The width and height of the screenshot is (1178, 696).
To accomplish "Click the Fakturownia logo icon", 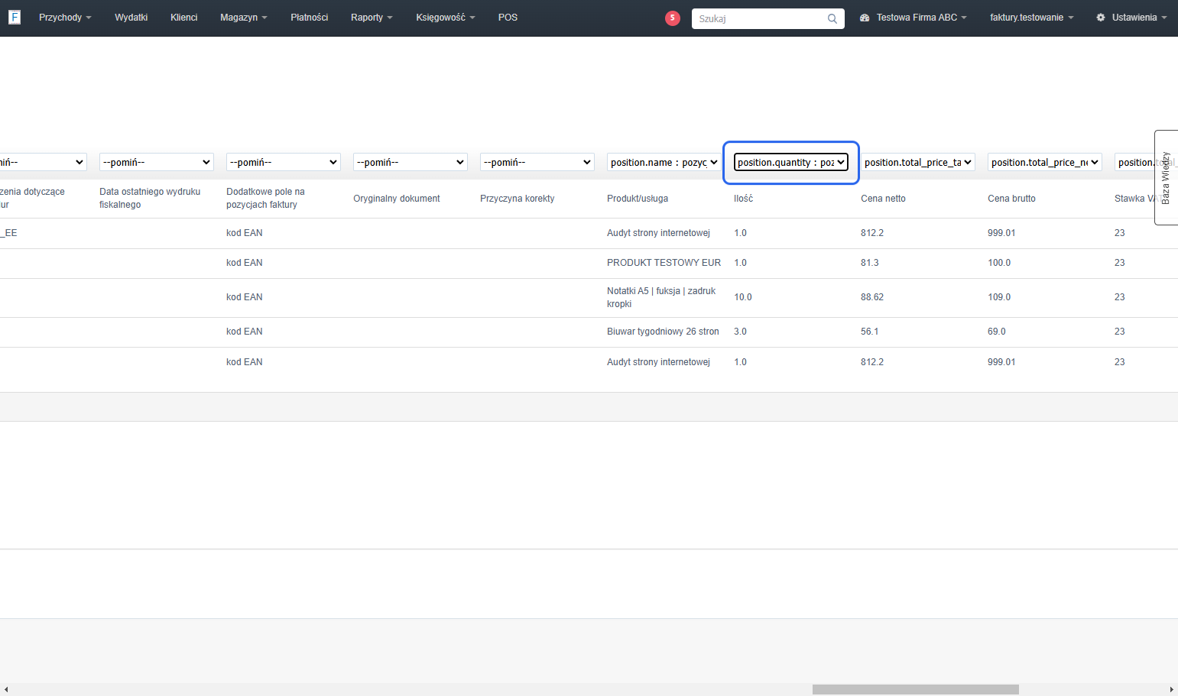I will click(x=14, y=17).
